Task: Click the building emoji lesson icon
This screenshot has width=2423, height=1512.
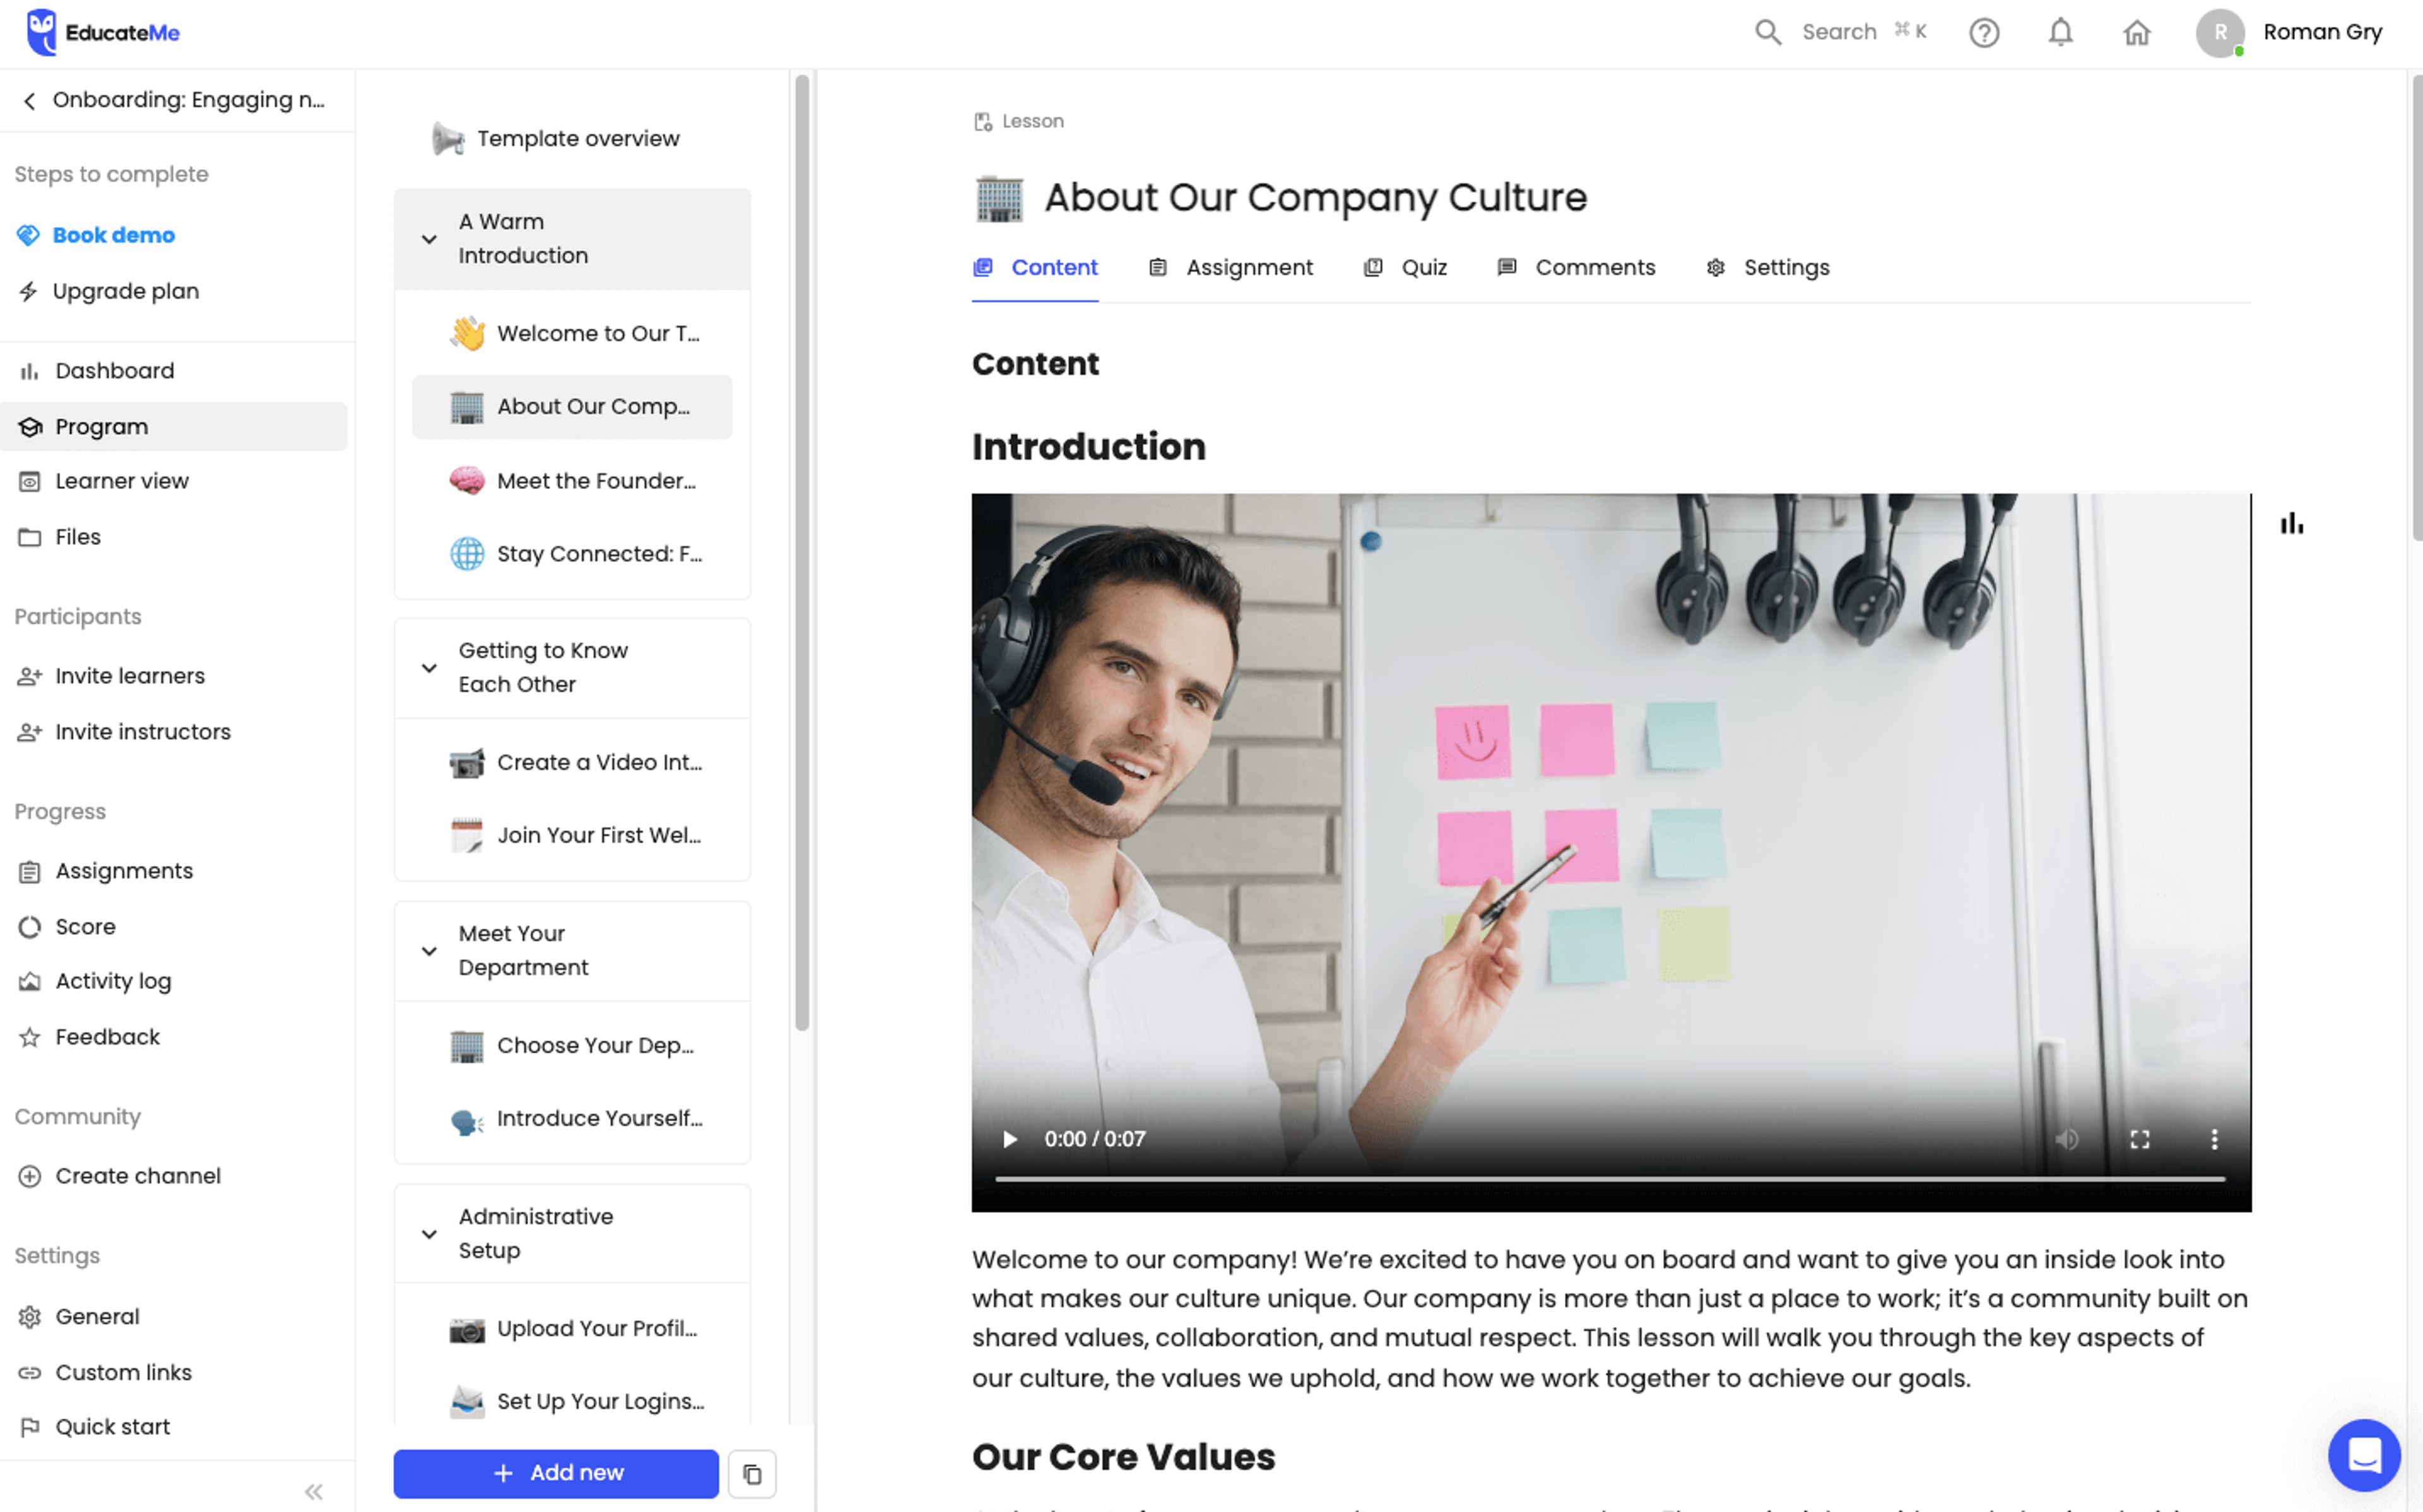Action: [999, 198]
